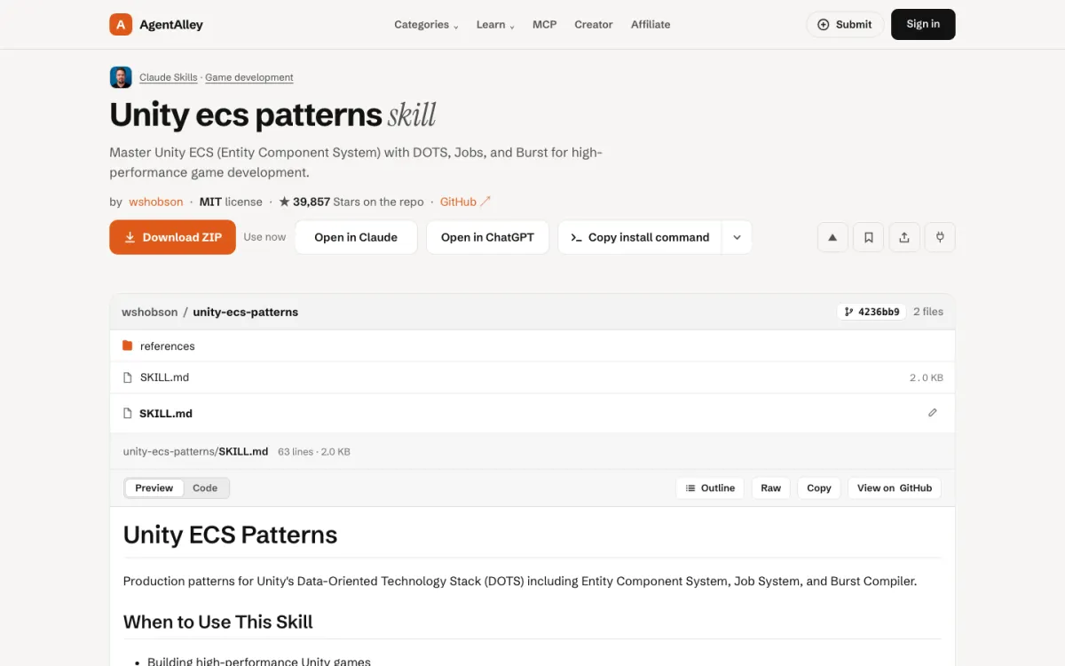Screen dimensions: 1065x666
Task: Click the unity-ecs-patterns/SKILL.md path text
Action: pos(195,451)
